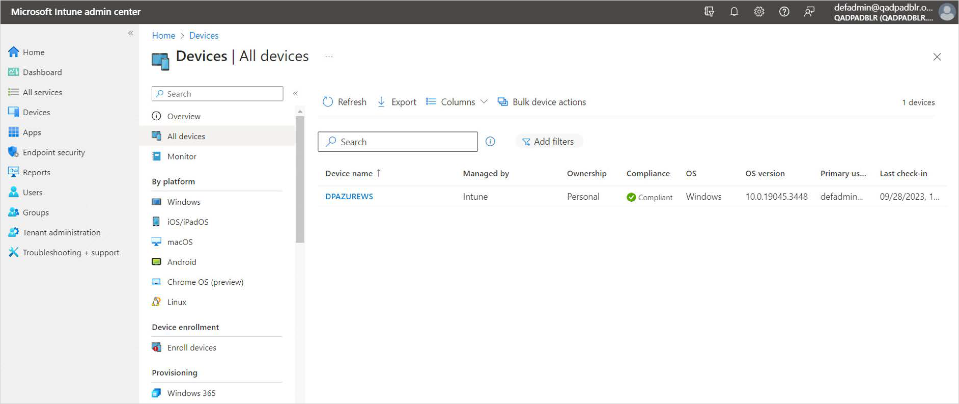Click the defadmin account name in header

(x=883, y=8)
